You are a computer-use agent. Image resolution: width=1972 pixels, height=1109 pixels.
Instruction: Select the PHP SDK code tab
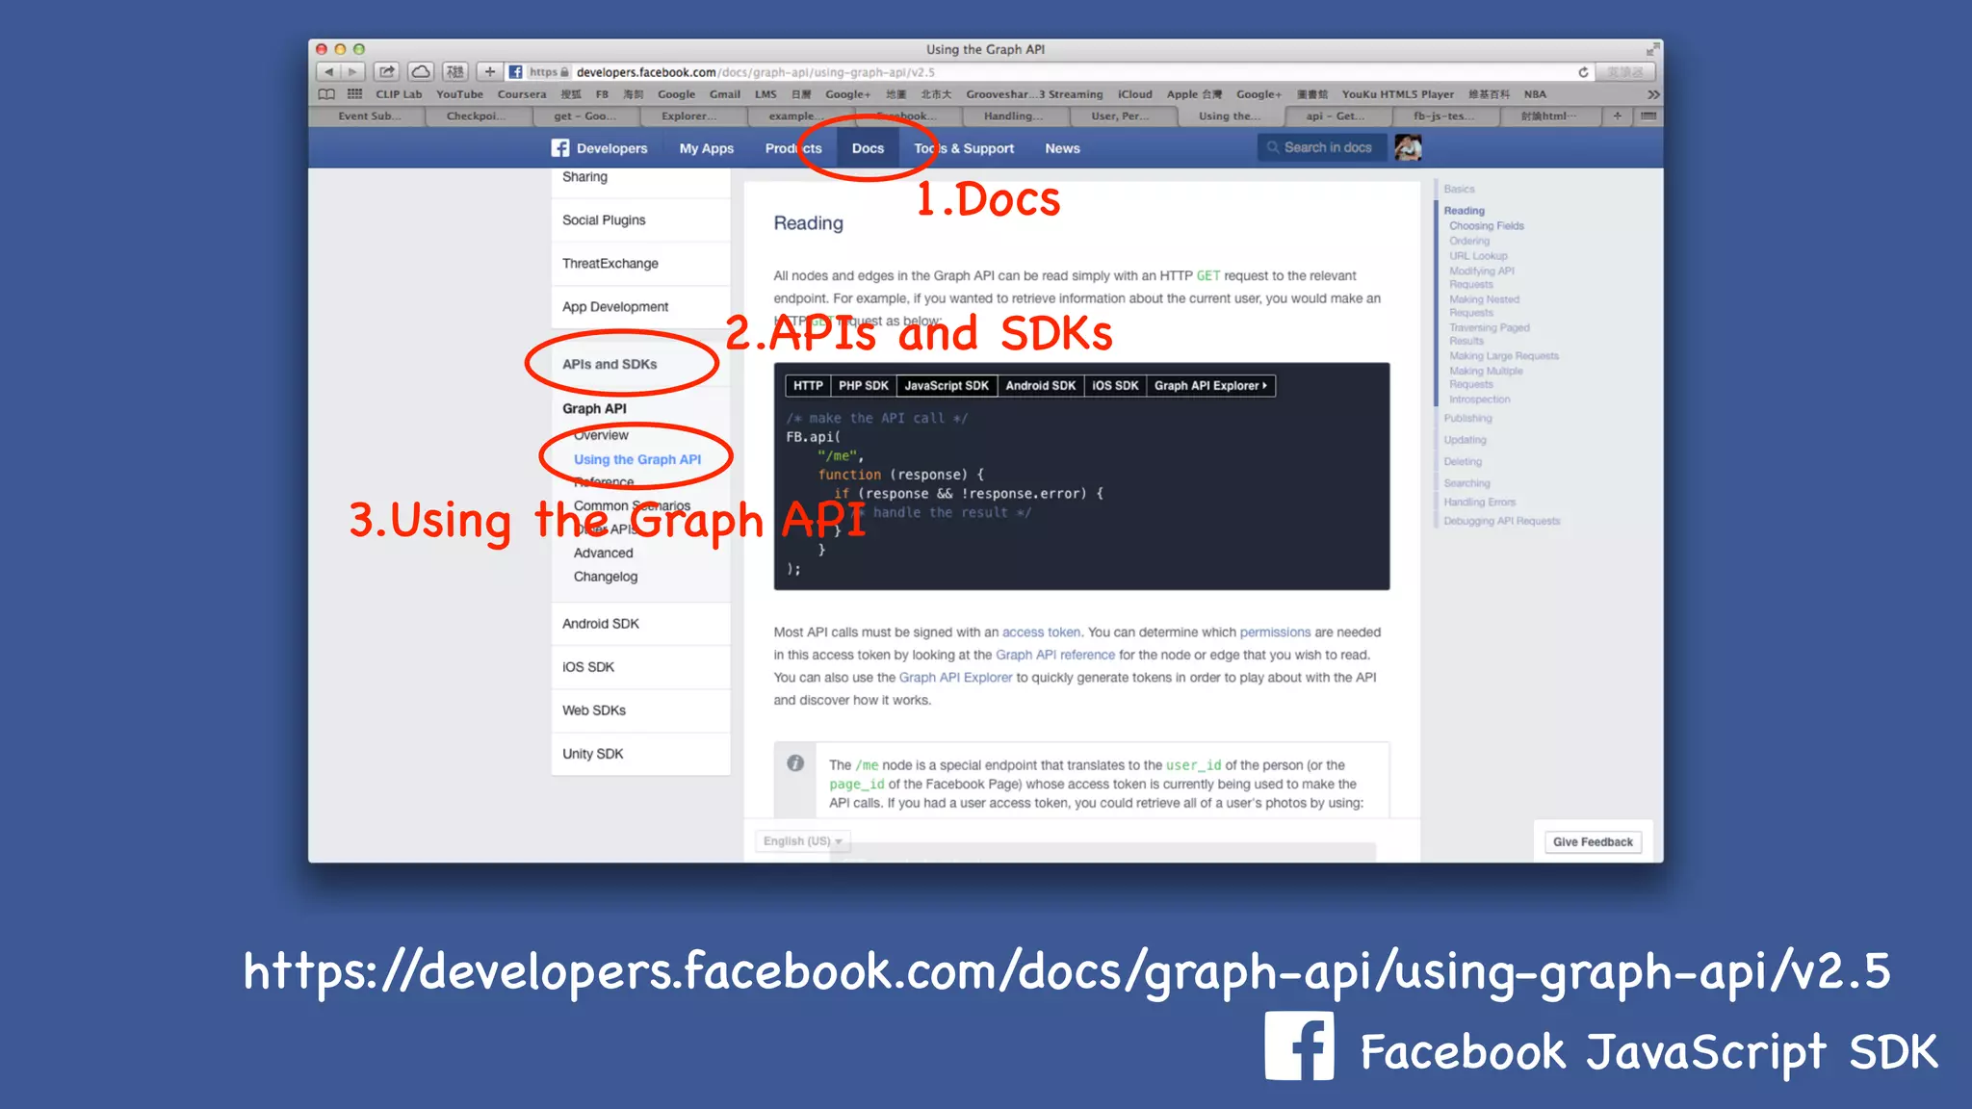coord(863,386)
